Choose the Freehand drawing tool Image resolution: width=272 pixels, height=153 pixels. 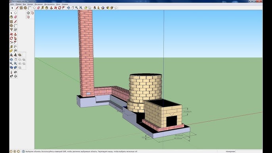(15, 29)
